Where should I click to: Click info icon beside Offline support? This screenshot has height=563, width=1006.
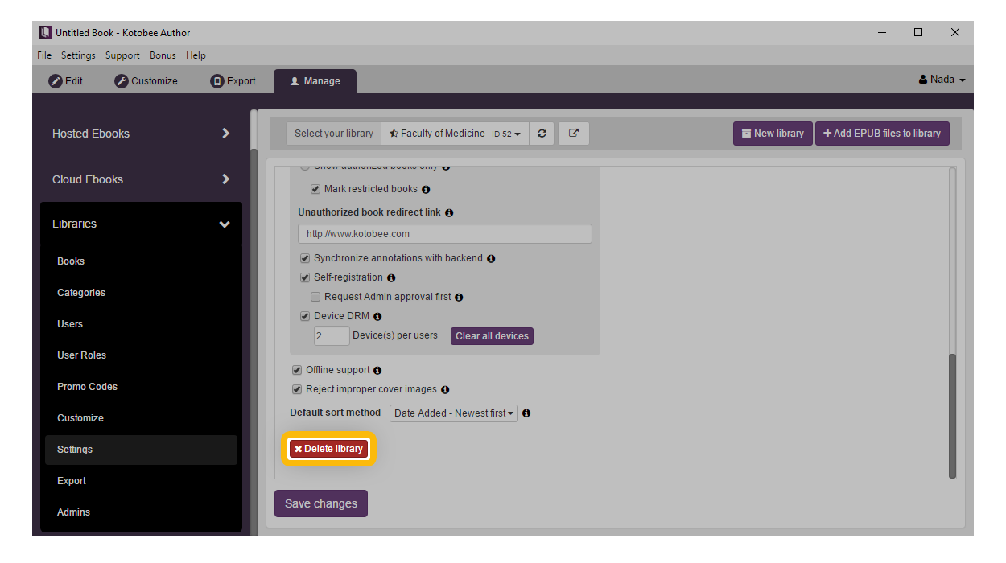(x=377, y=371)
